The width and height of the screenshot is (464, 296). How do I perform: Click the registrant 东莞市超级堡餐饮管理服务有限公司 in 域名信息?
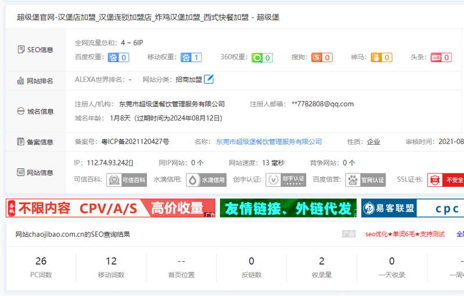tap(172, 104)
